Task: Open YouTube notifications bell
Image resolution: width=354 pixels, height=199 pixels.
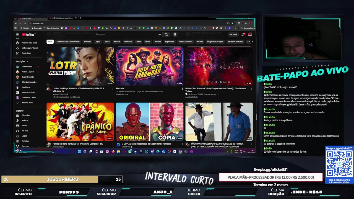Action: coord(243,35)
